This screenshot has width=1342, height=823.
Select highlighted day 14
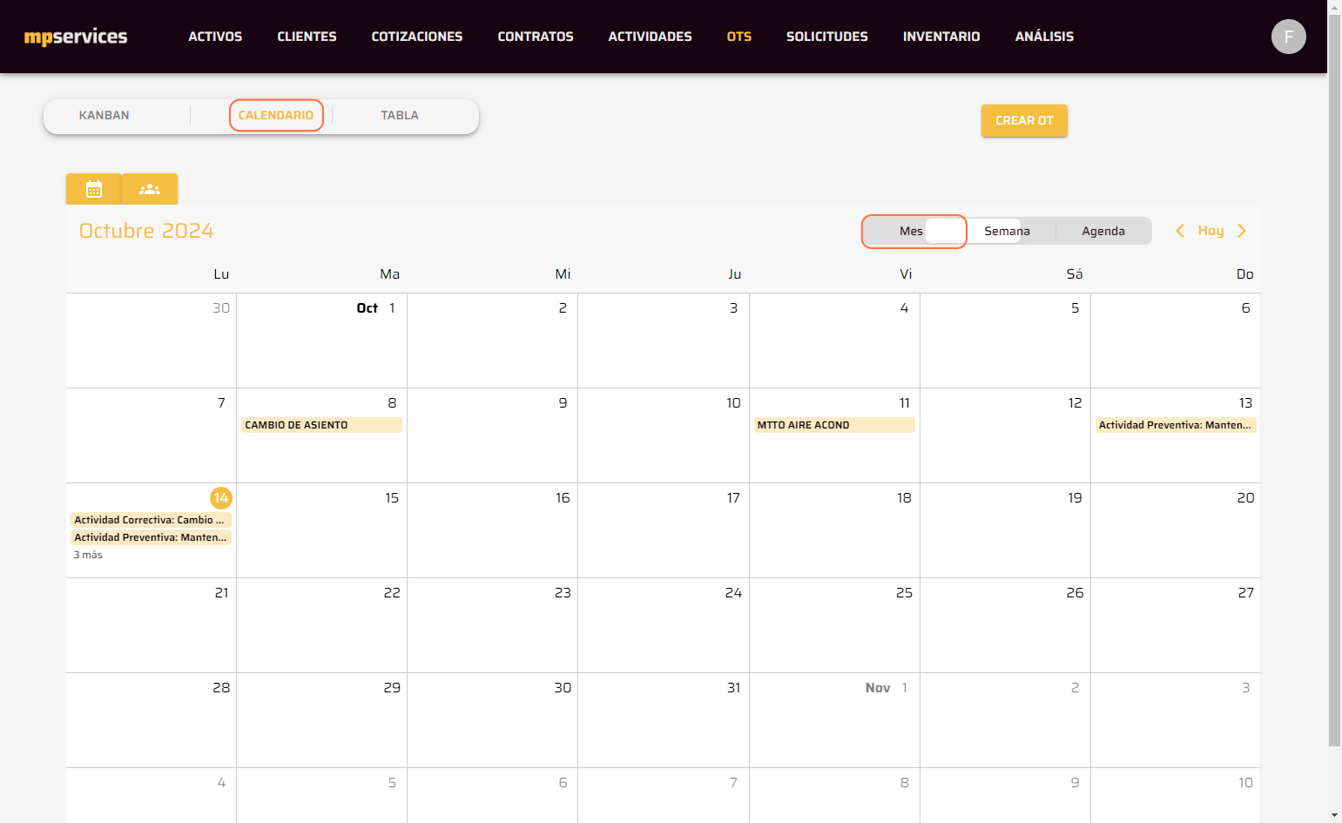221,498
